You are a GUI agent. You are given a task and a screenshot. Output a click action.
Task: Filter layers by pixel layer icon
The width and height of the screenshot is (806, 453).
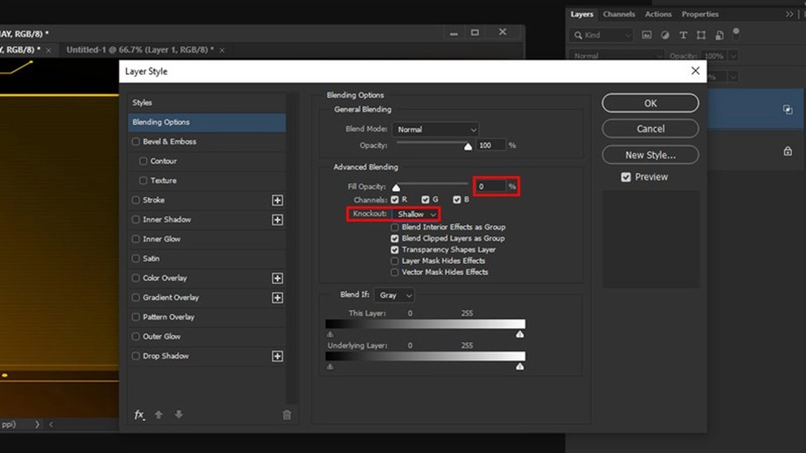[x=647, y=35]
